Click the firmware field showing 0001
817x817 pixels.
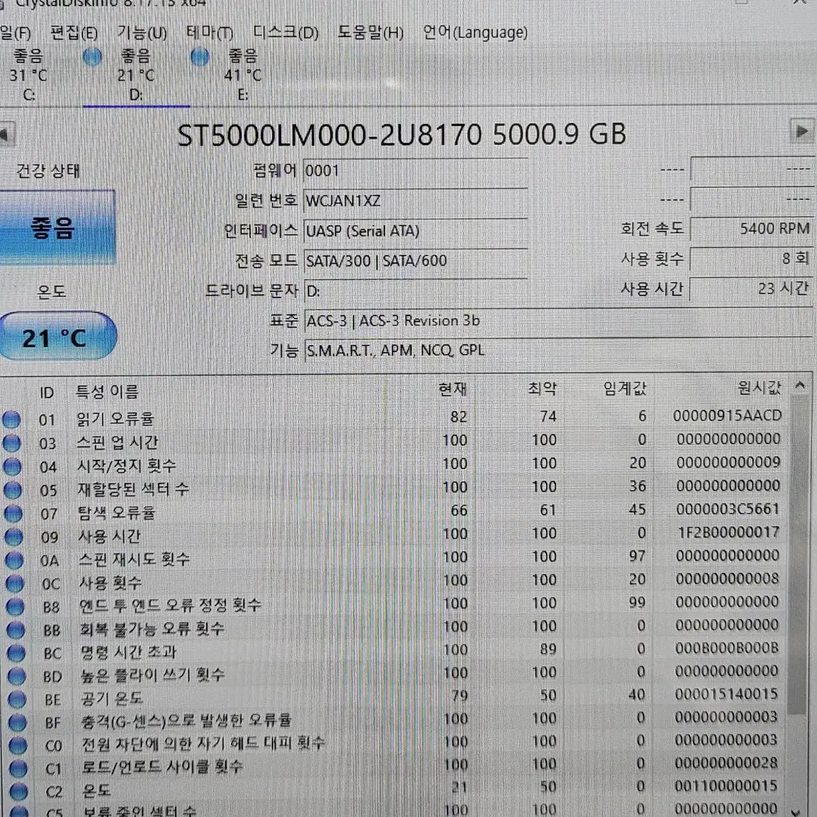[x=415, y=171]
